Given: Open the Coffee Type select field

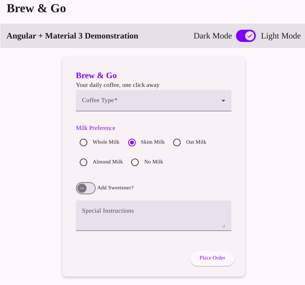Looking at the screenshot, I should click(149, 101).
